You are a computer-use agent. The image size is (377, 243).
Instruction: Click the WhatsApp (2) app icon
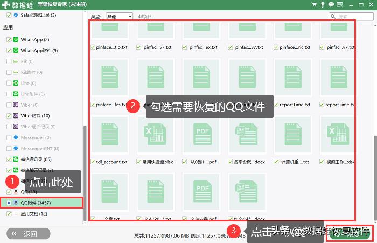pyautogui.click(x=16, y=39)
